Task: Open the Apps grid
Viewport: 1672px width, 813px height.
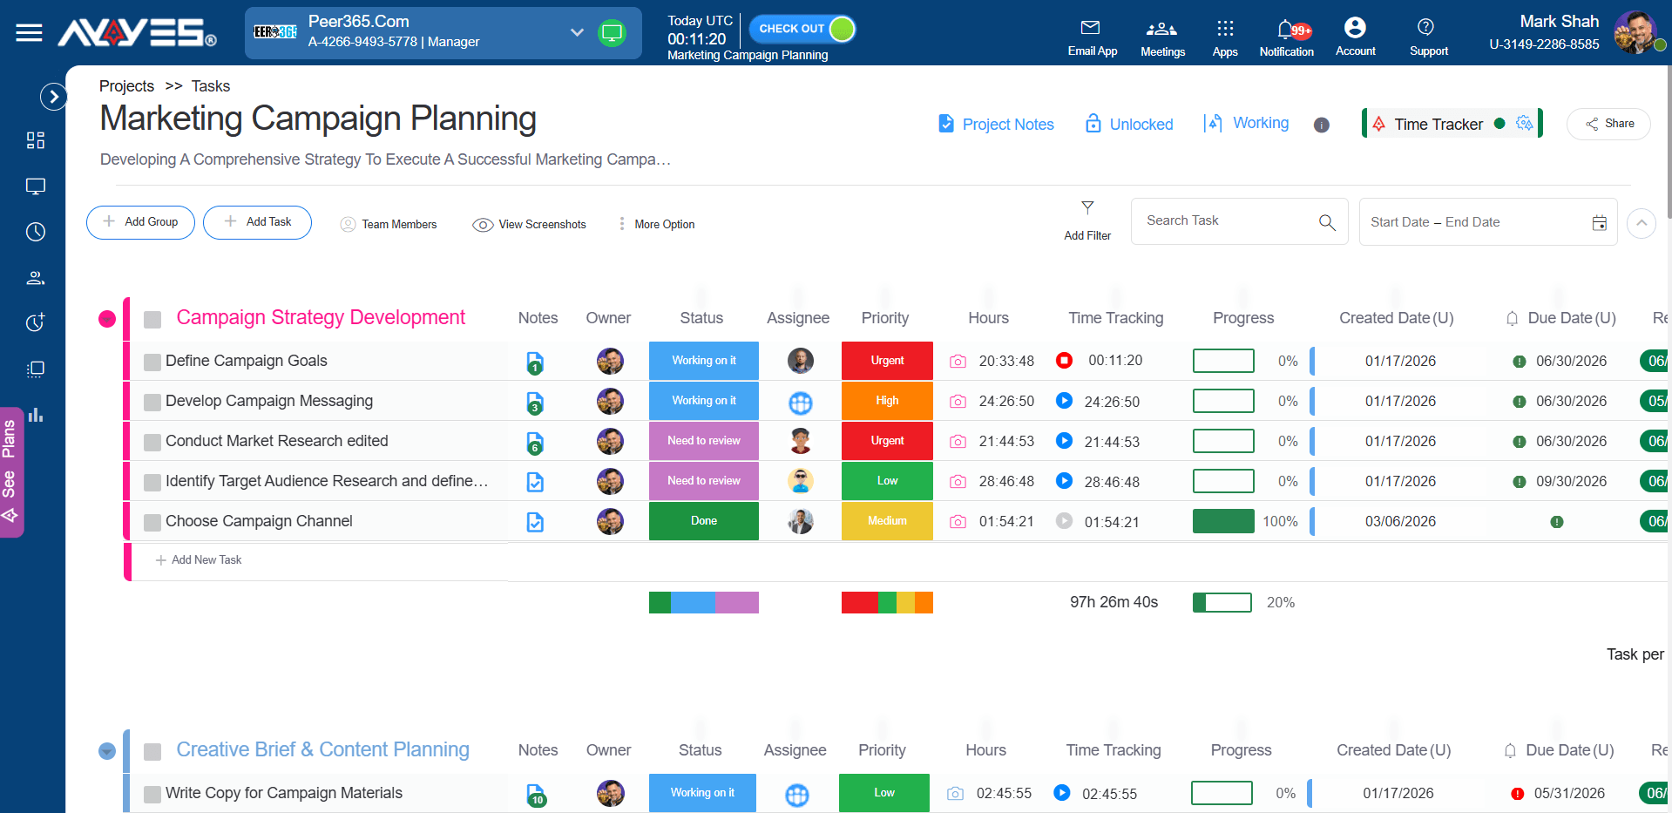Action: click(1224, 38)
